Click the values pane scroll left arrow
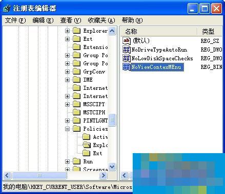This screenshot has width=225, height=194. [125, 175]
